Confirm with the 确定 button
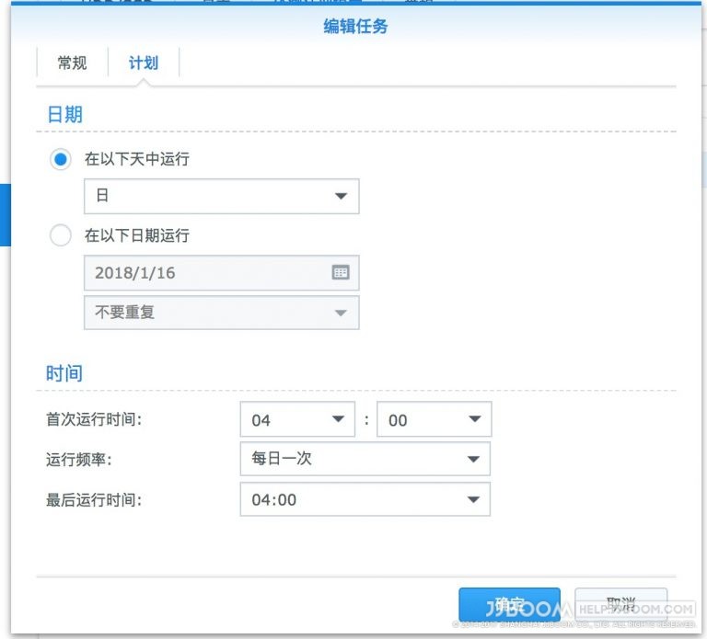The height and width of the screenshot is (639, 707). coord(509,605)
